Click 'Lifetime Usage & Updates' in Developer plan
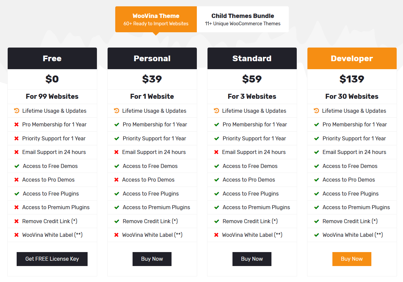The image size is (403, 282). pos(354,111)
